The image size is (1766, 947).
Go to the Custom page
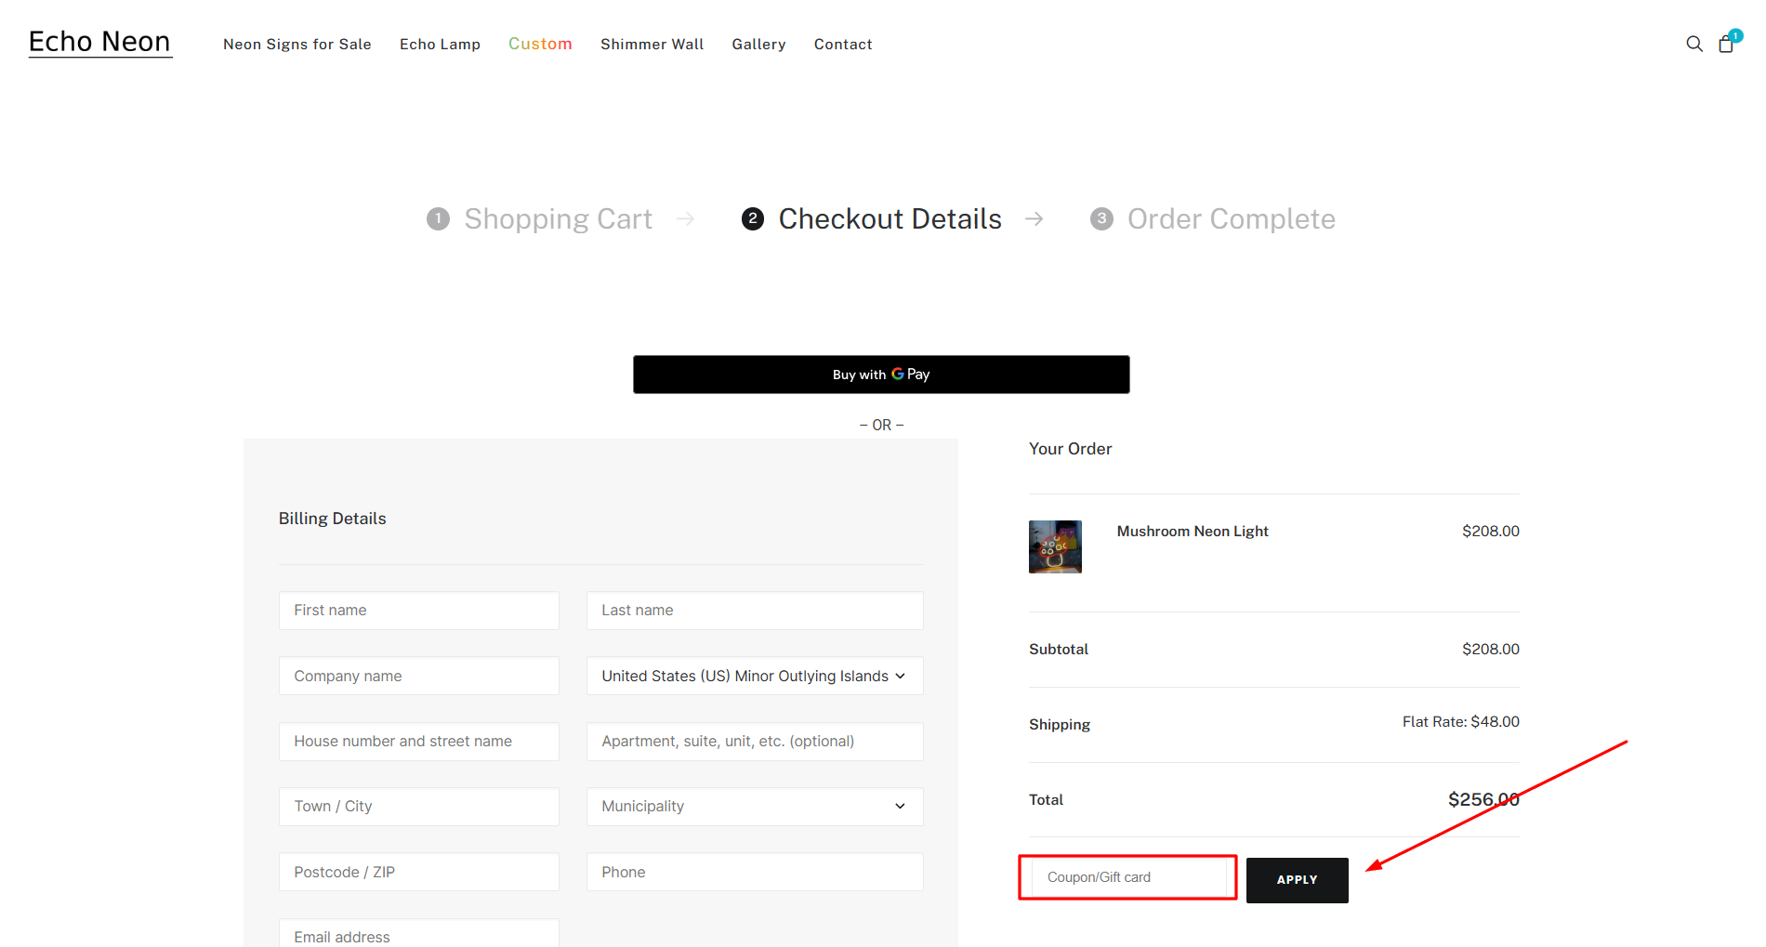coord(540,44)
